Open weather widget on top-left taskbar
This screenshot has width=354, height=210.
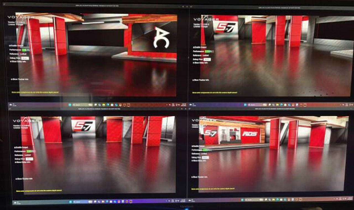pyautogui.click(x=13, y=105)
